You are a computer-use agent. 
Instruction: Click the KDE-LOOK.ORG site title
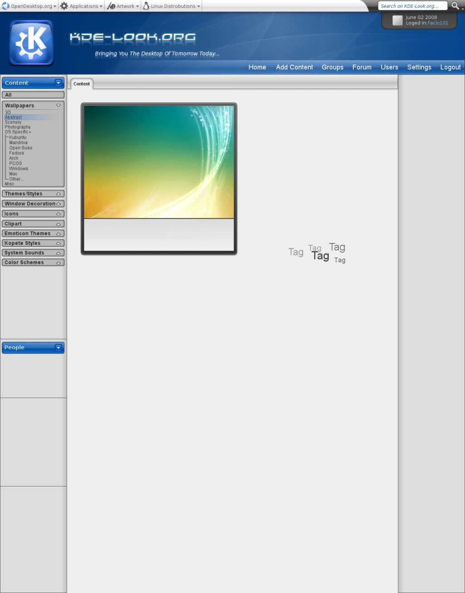point(133,38)
